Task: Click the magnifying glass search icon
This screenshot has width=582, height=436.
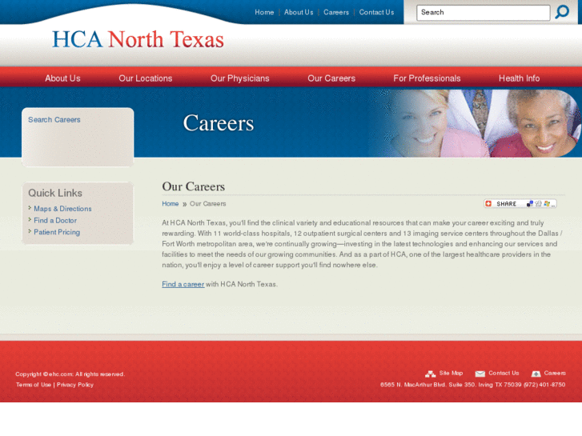Action: click(562, 12)
